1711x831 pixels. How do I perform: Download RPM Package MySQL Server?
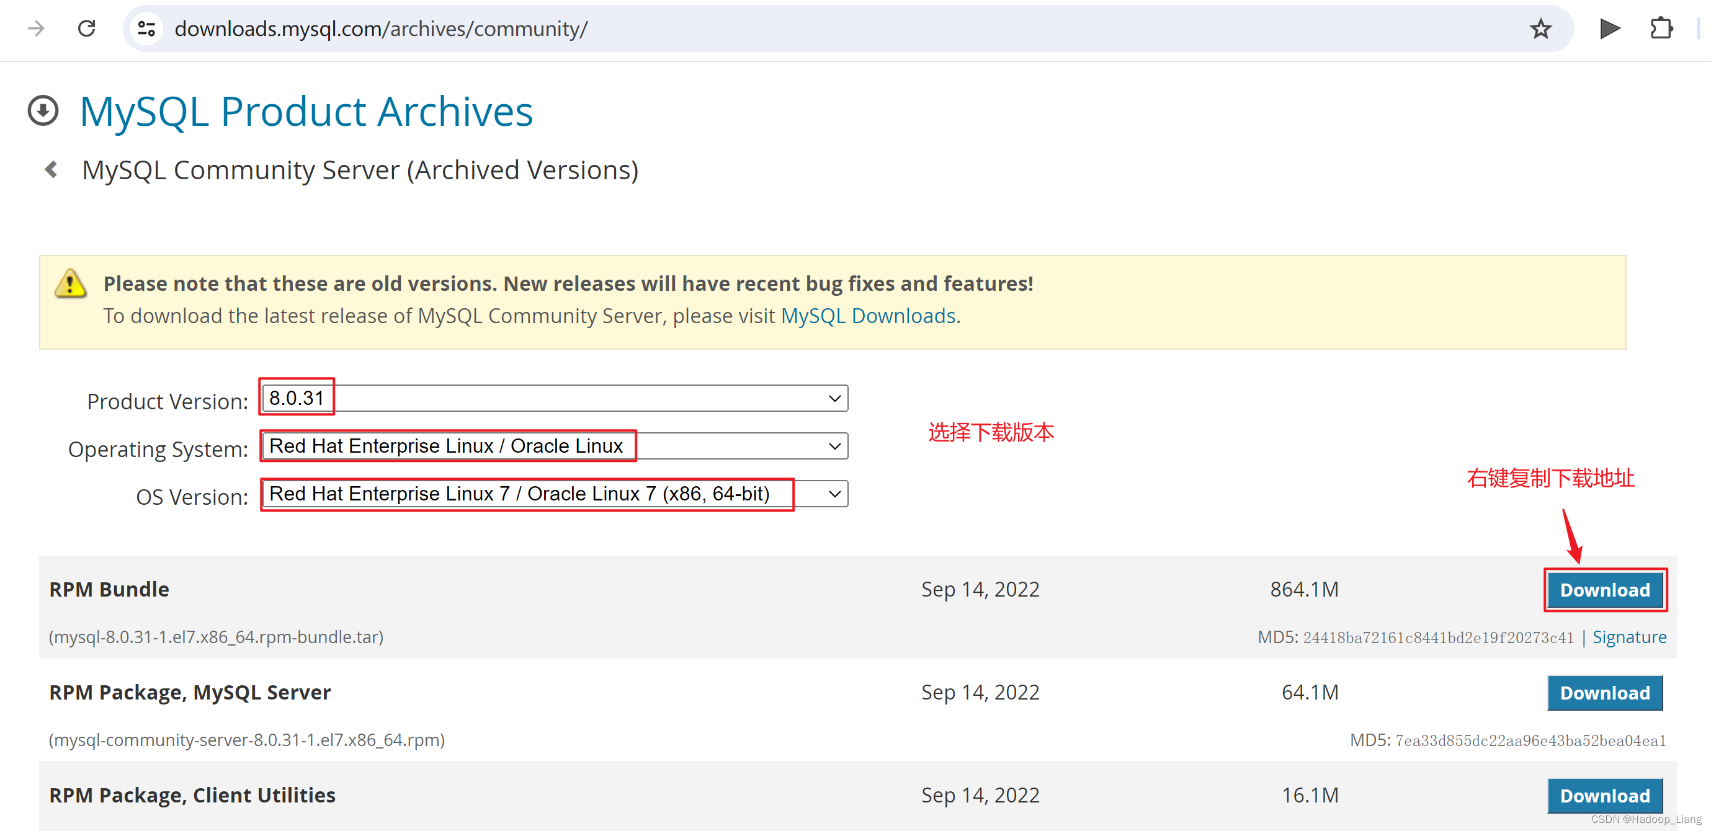point(1604,693)
